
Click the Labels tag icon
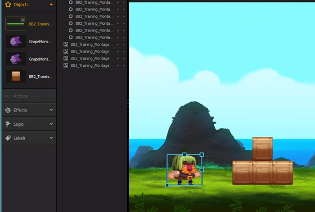(x=8, y=138)
